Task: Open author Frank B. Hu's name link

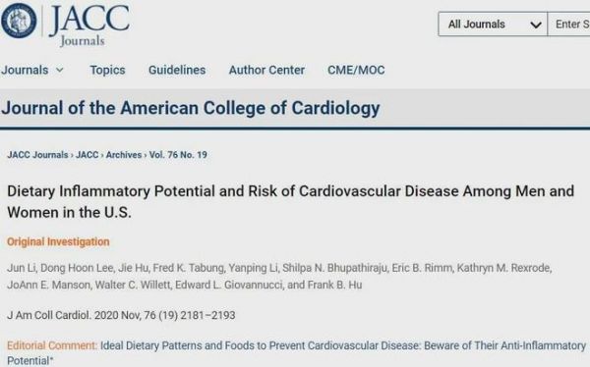Action: point(335,286)
